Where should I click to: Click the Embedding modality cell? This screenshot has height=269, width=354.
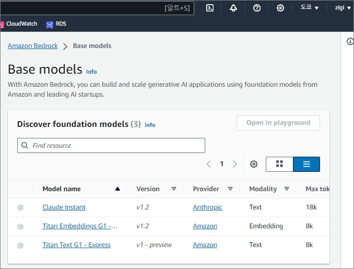[266, 226]
